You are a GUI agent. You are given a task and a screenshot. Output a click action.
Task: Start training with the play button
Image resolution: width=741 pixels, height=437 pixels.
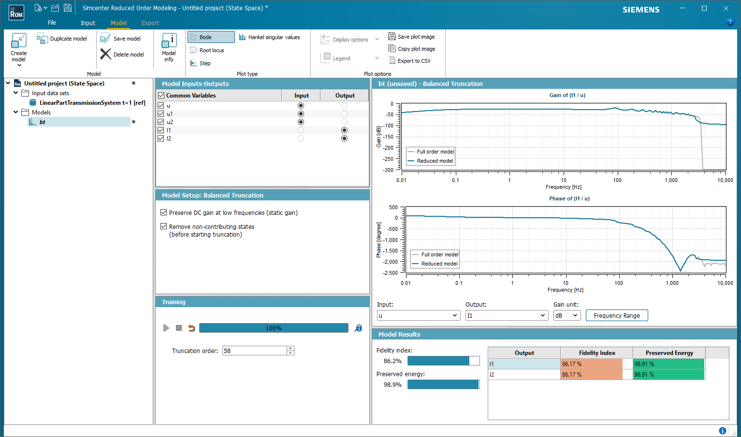point(166,328)
